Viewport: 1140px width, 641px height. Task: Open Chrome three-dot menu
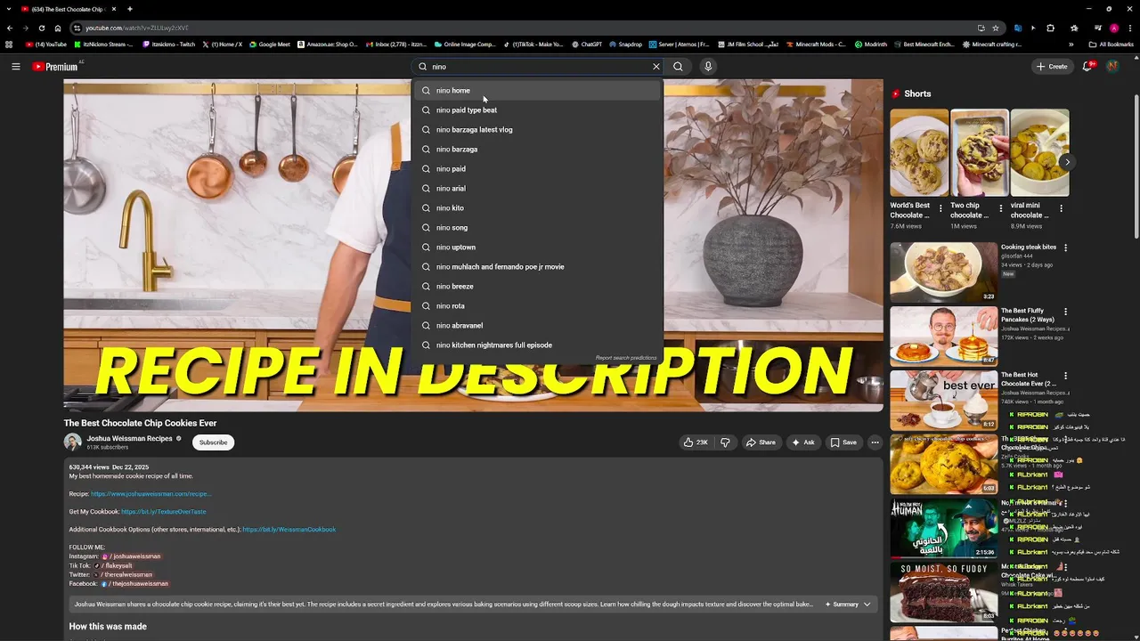(1129, 28)
